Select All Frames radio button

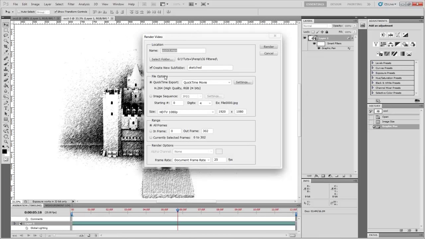pos(151,125)
